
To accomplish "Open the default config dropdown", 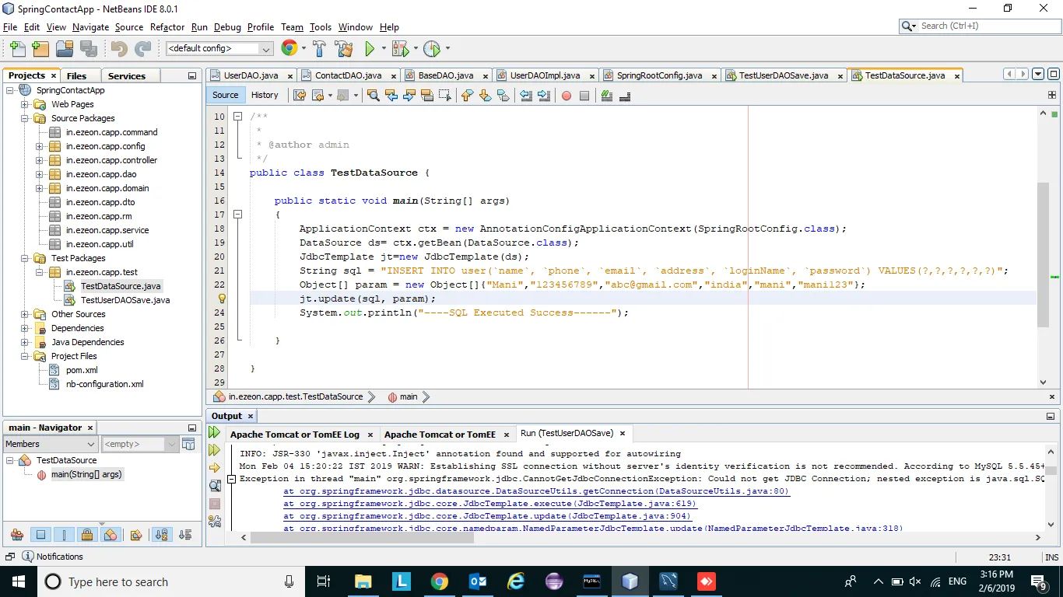I will point(265,49).
